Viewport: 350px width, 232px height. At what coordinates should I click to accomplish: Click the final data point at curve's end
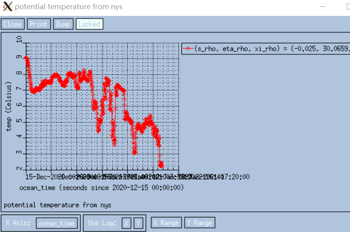pos(161,166)
